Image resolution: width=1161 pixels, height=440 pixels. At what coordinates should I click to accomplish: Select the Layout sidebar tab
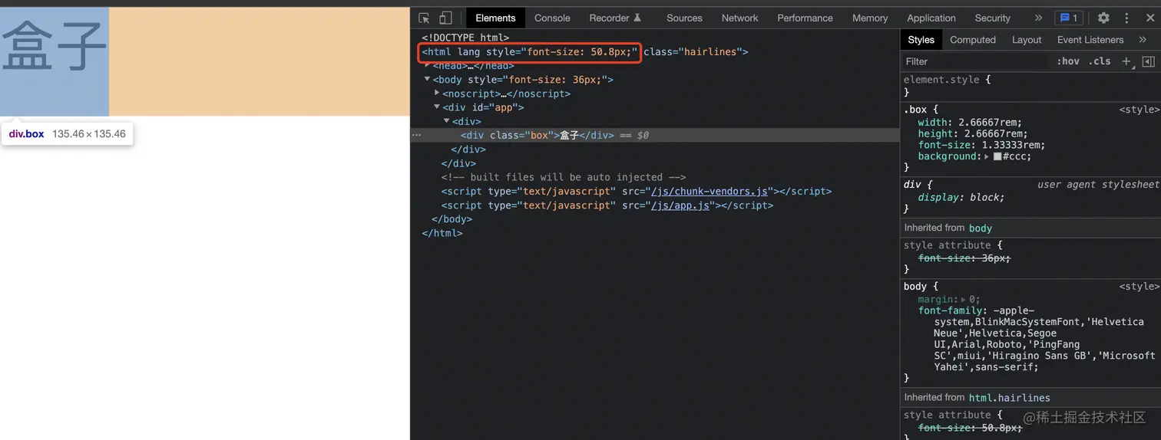[1027, 40]
